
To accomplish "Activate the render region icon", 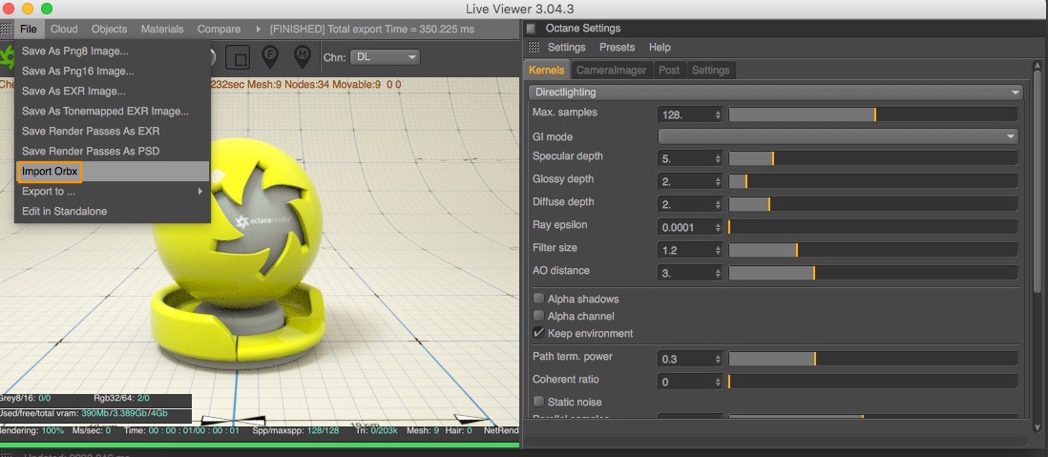I will (x=238, y=57).
